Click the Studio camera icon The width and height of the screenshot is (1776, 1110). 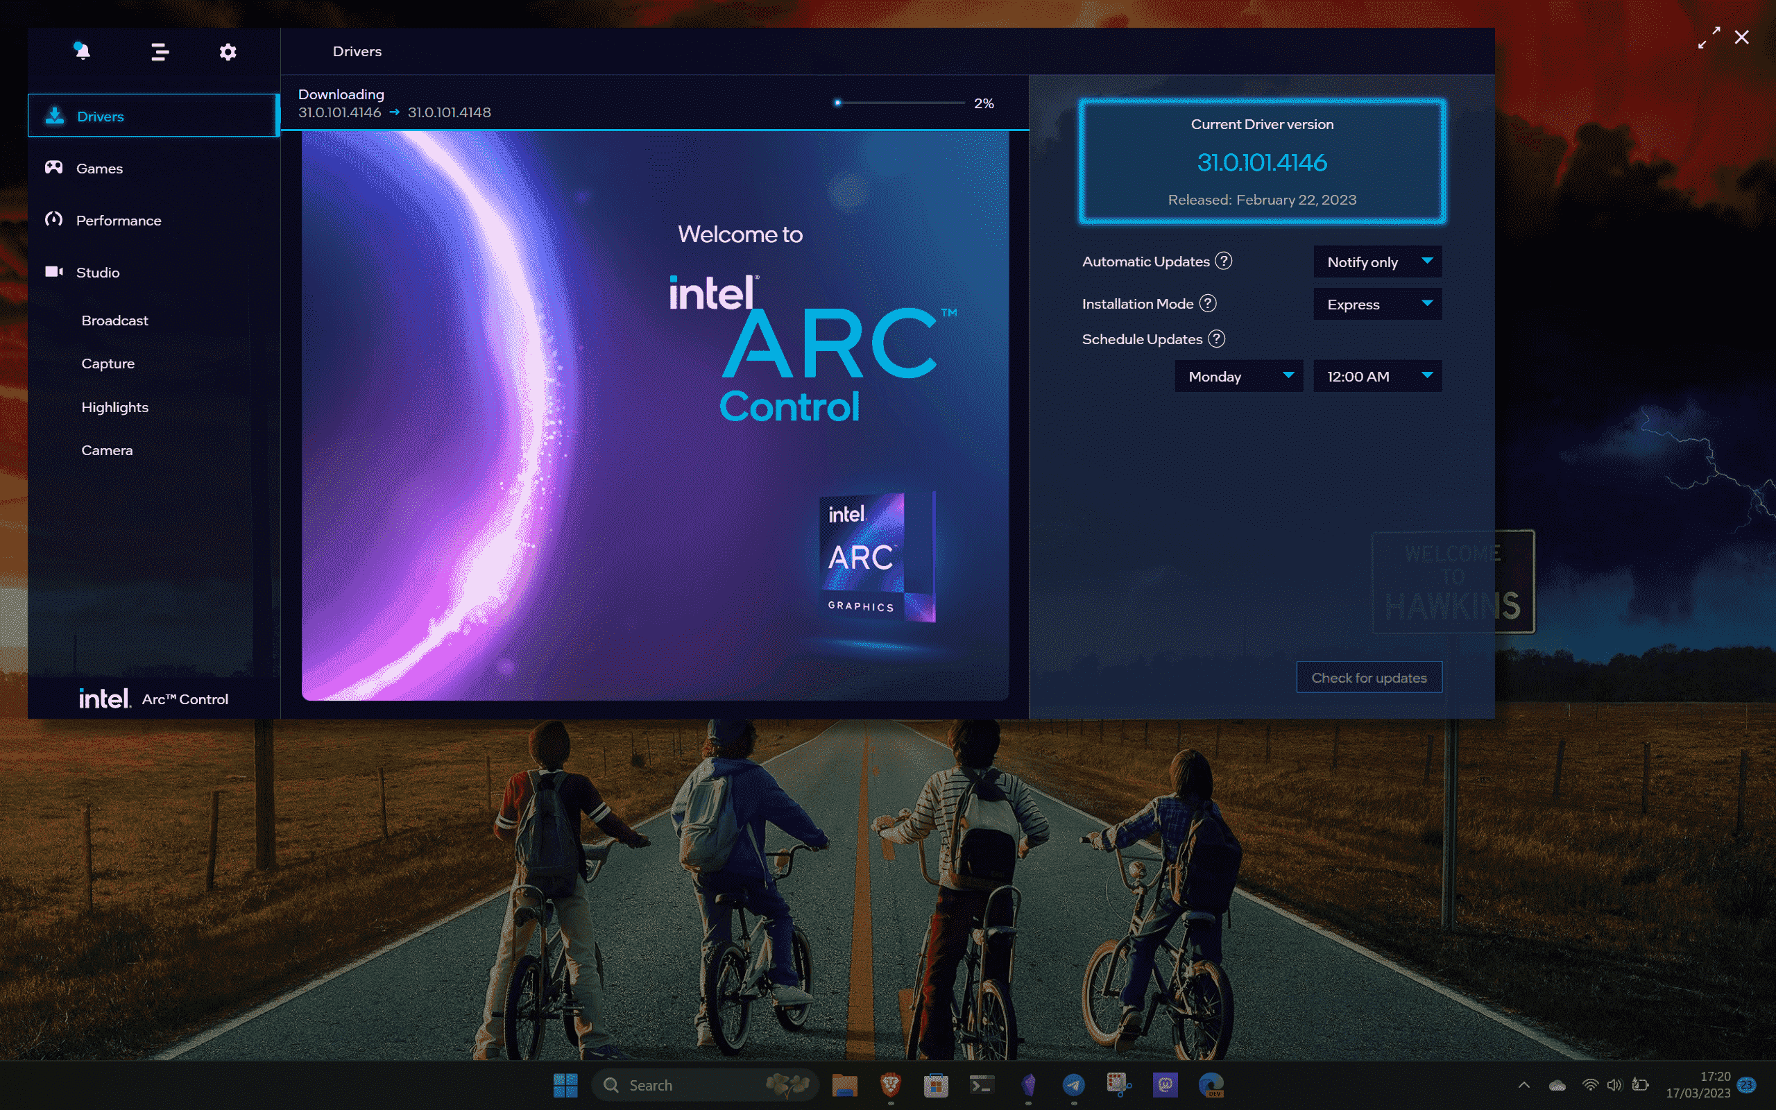click(53, 272)
